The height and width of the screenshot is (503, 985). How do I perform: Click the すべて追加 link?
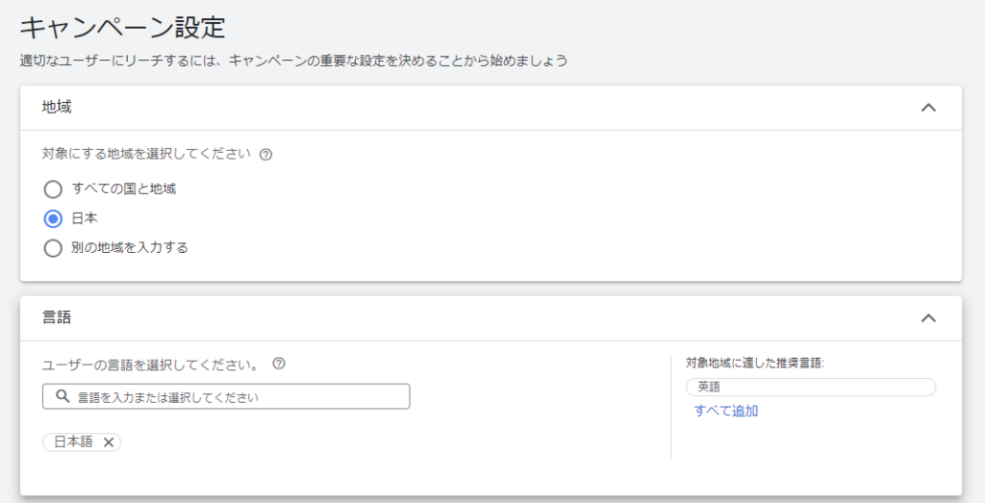pos(726,411)
